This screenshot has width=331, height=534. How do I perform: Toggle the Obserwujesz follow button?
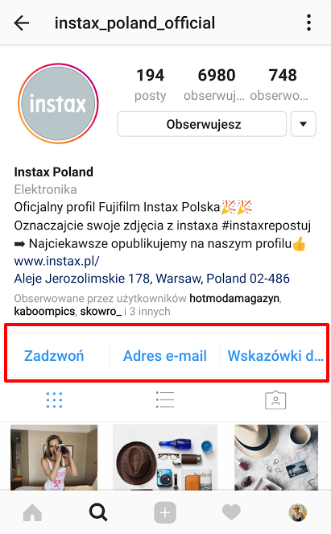click(x=202, y=124)
